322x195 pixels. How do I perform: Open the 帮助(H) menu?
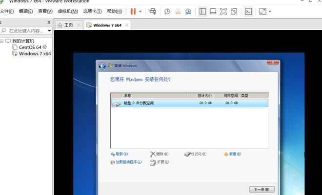click(114, 11)
